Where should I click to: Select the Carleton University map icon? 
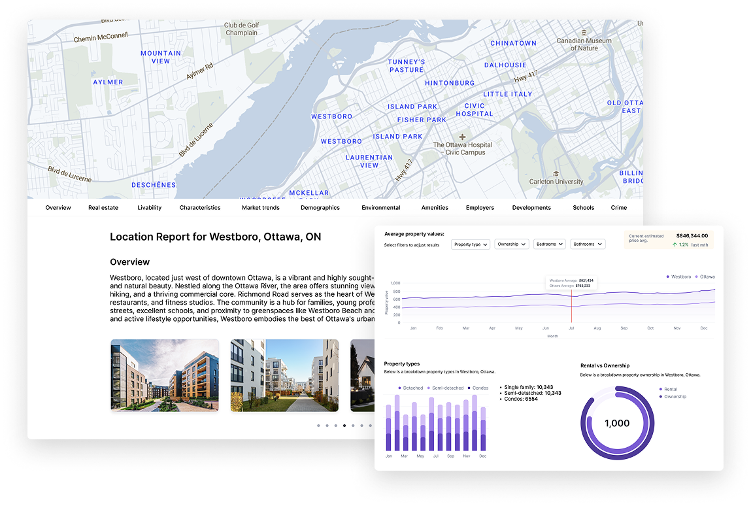coord(556,174)
